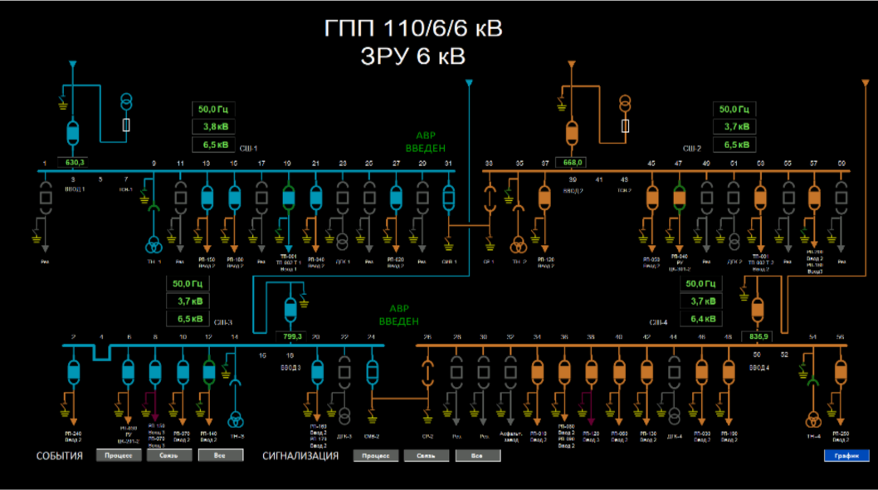
Task: Select cell 21 РП-040 breaker
Action: 316,198
